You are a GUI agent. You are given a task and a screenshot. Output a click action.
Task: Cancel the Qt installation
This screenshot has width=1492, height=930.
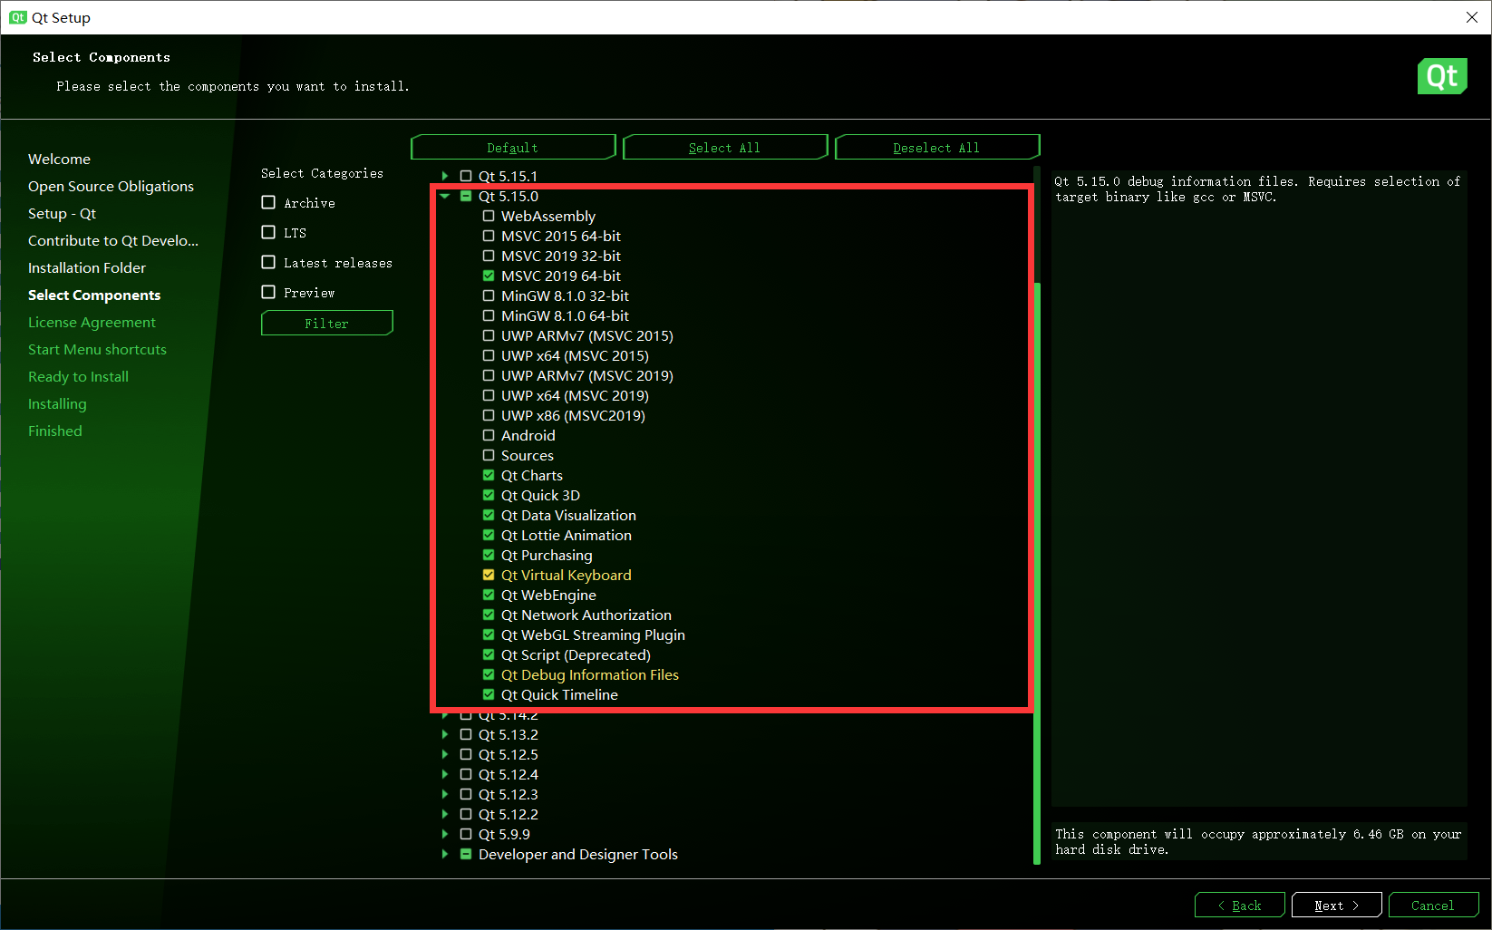pos(1433,905)
